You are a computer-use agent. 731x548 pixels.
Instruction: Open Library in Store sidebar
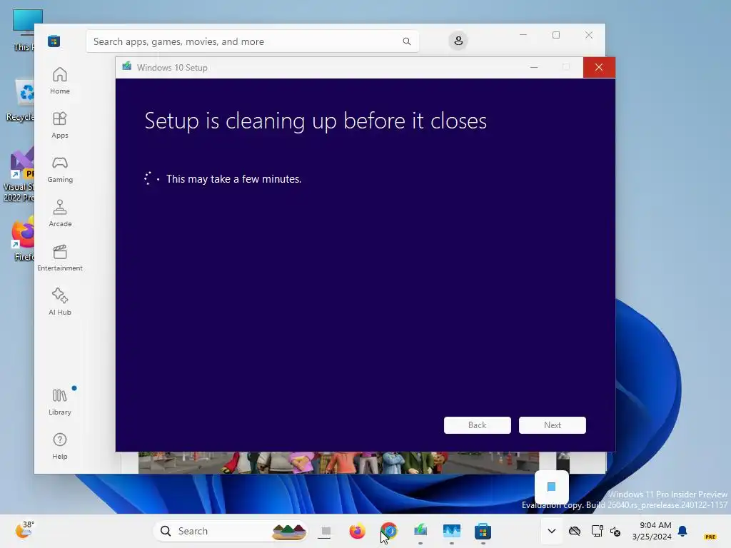coord(60,402)
